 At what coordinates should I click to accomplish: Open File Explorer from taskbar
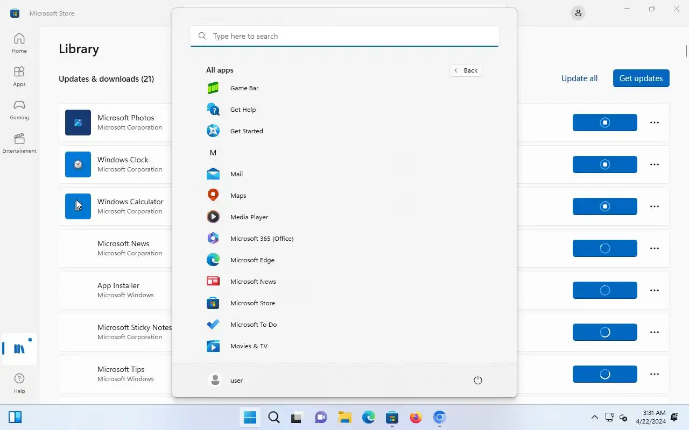click(x=344, y=417)
